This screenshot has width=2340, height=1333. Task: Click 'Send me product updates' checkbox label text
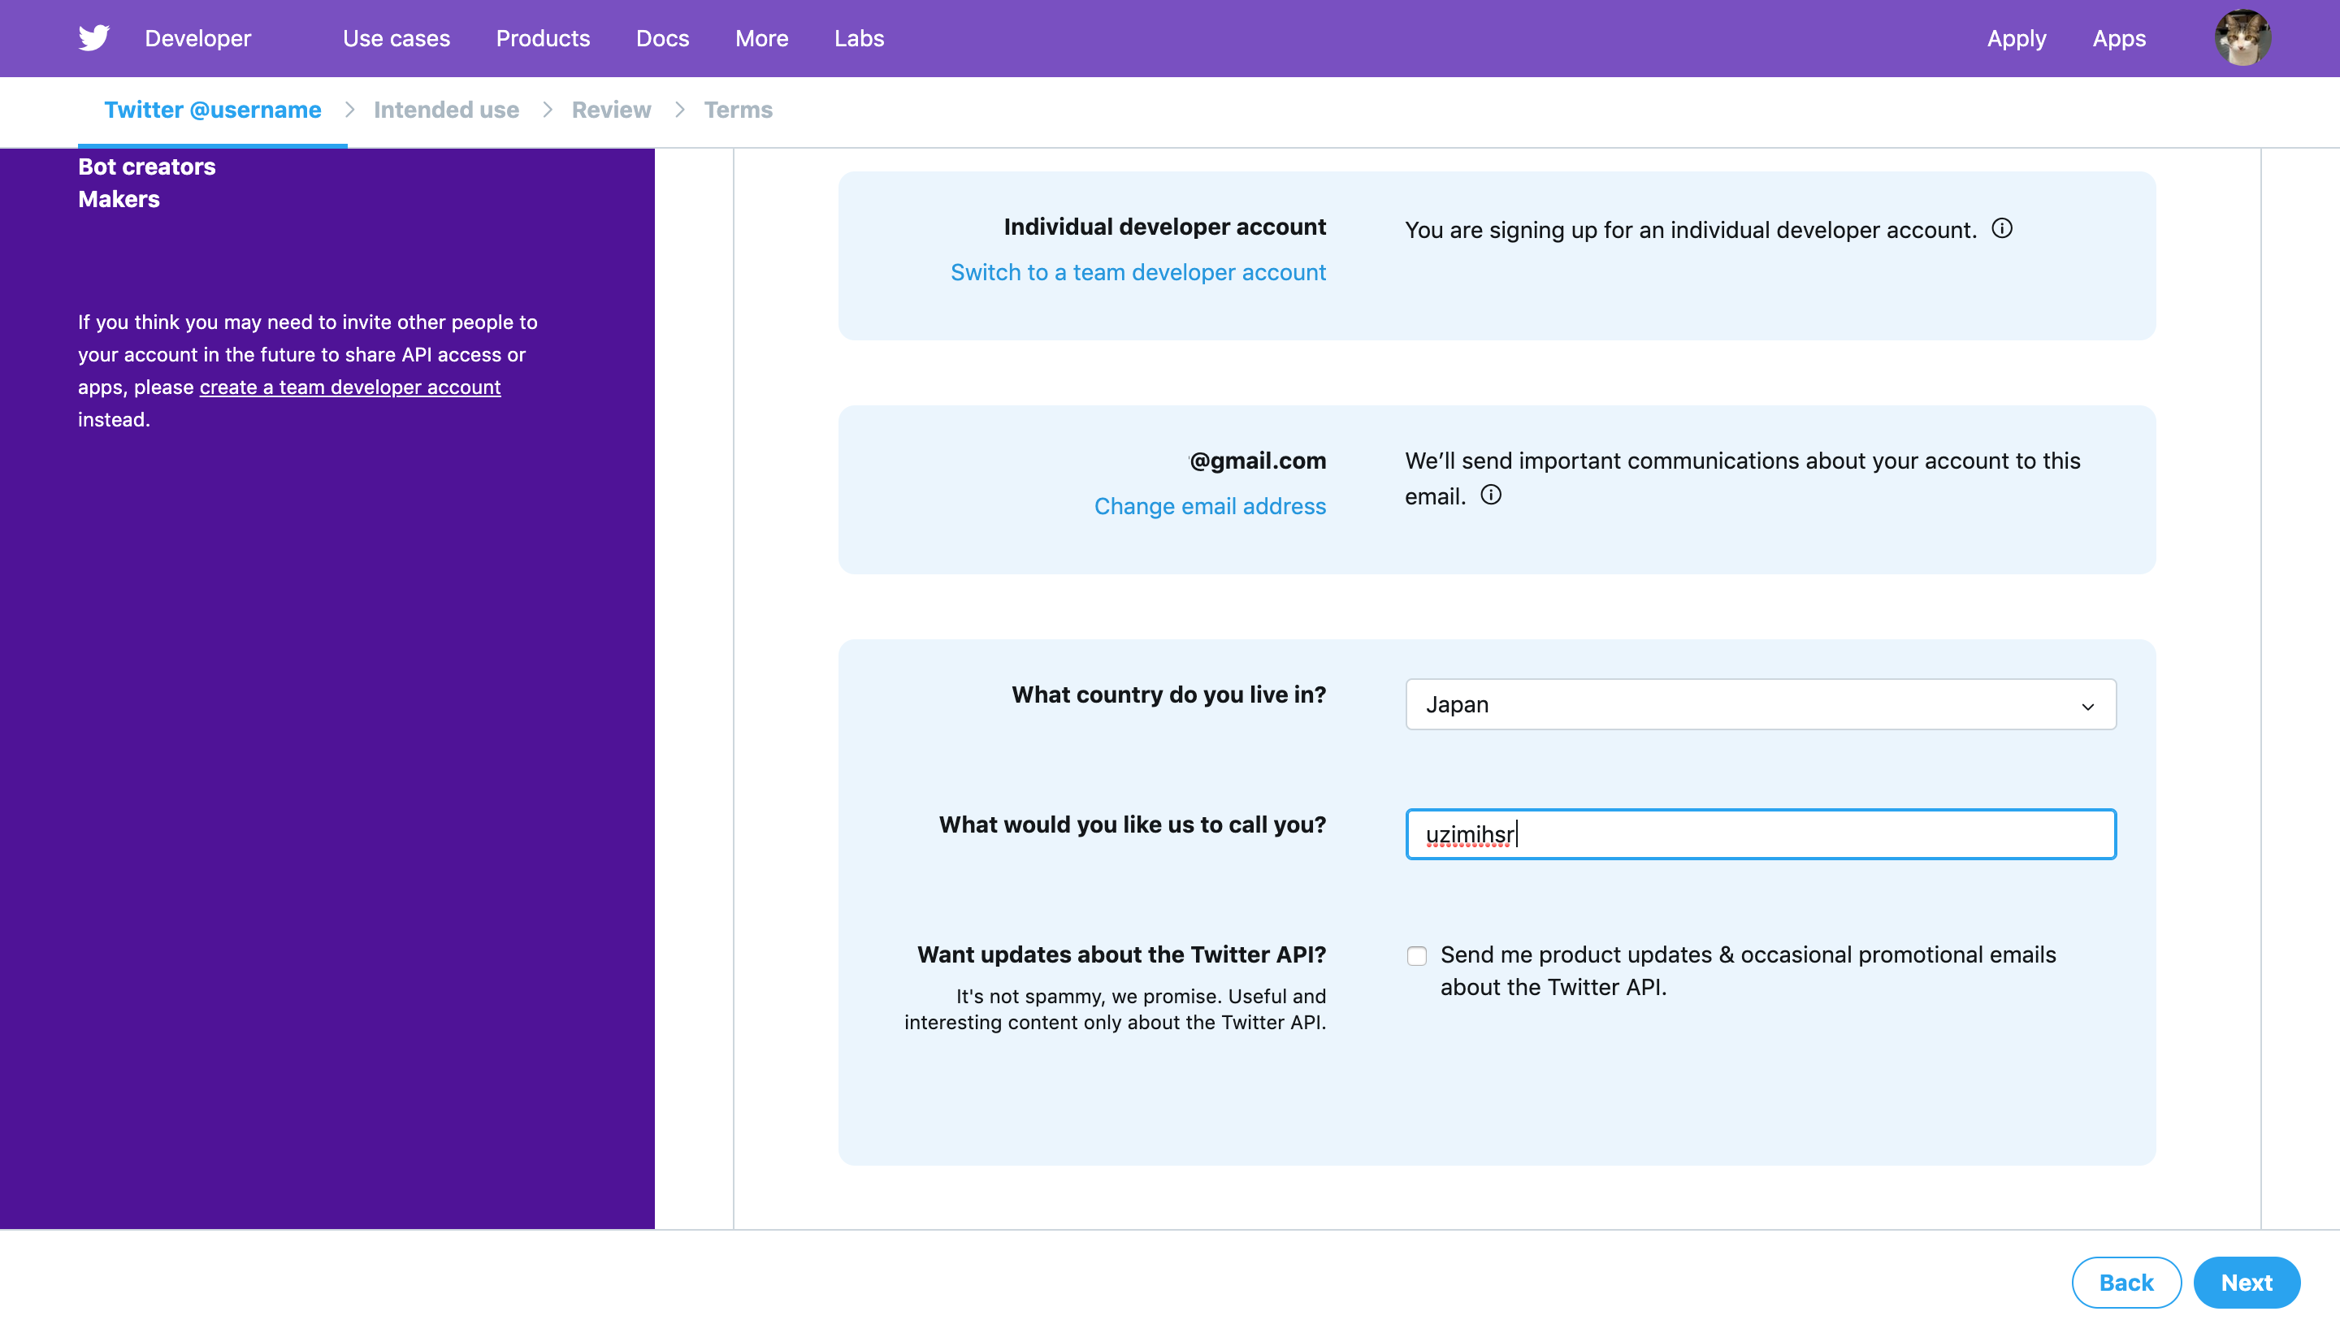1748,971
